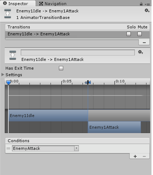This screenshot has height=175, width=153.
Task: Click the transition start marker on timeline ruler
Action: (x=88, y=82)
